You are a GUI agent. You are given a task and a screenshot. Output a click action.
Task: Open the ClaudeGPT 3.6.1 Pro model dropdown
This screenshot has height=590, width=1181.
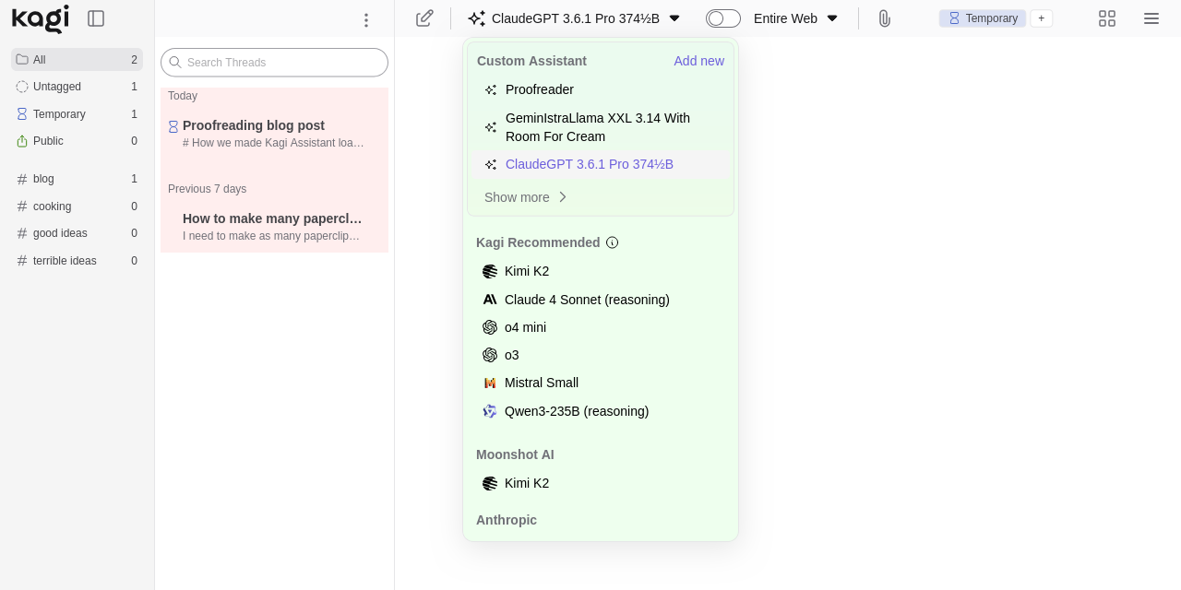coord(574,18)
